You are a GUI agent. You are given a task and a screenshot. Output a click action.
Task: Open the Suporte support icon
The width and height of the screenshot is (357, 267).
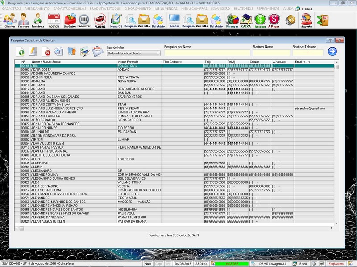tap(307, 20)
